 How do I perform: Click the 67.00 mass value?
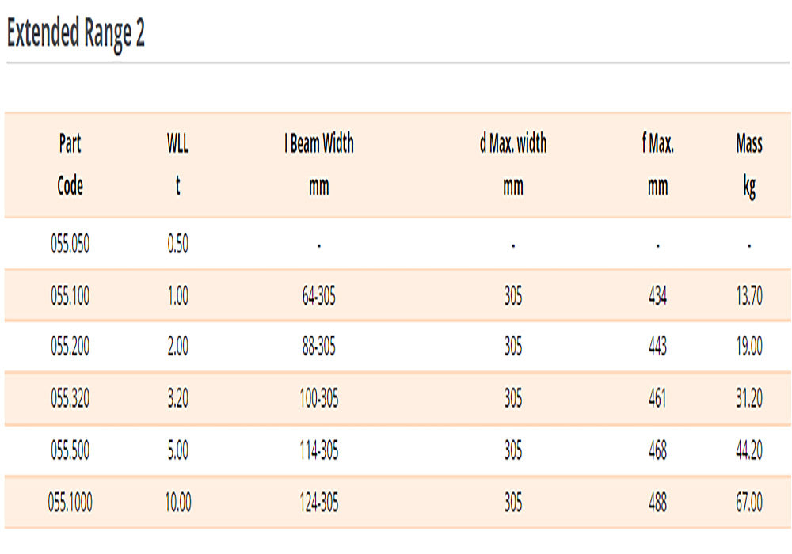pos(749,502)
